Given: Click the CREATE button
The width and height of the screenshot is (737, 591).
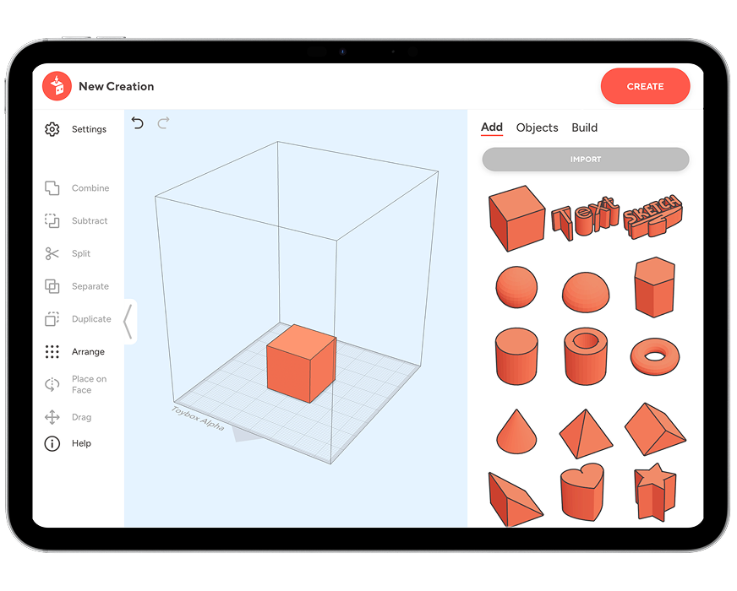Looking at the screenshot, I should [x=646, y=86].
